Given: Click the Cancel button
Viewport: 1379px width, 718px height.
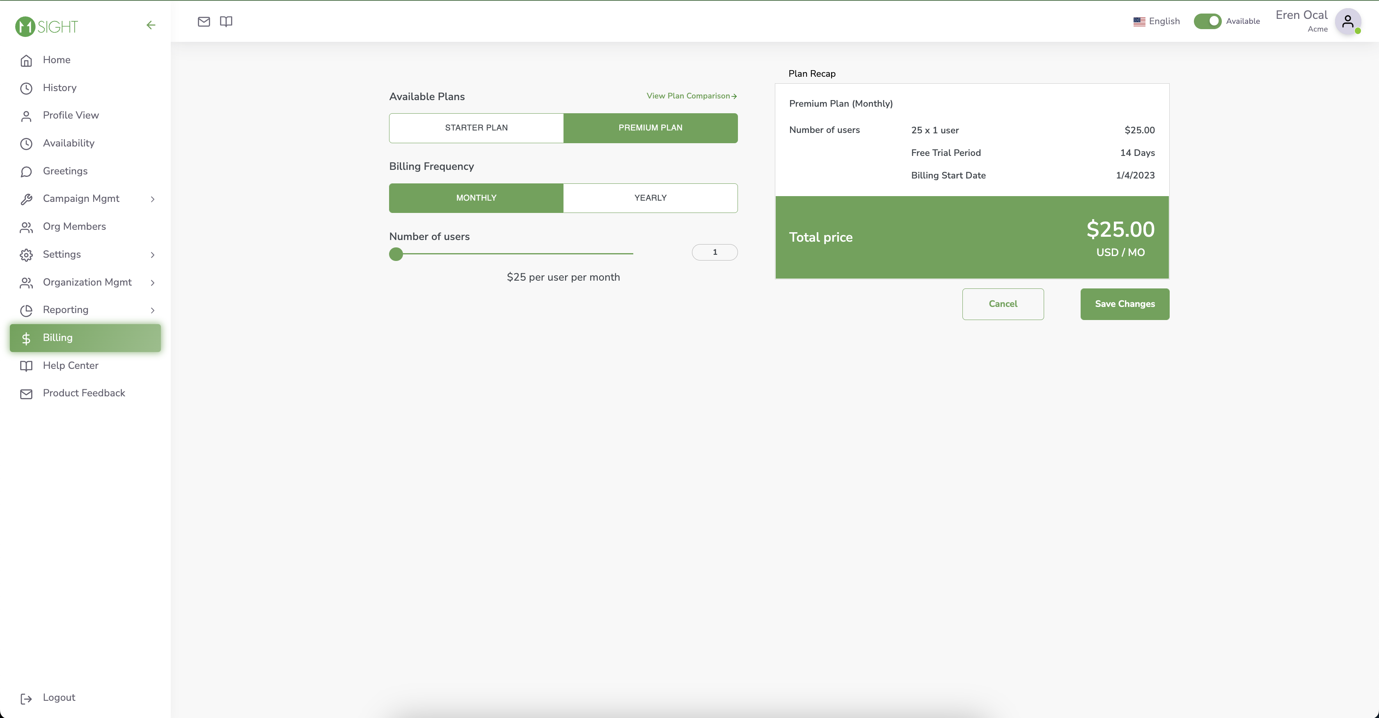Looking at the screenshot, I should coord(1003,304).
